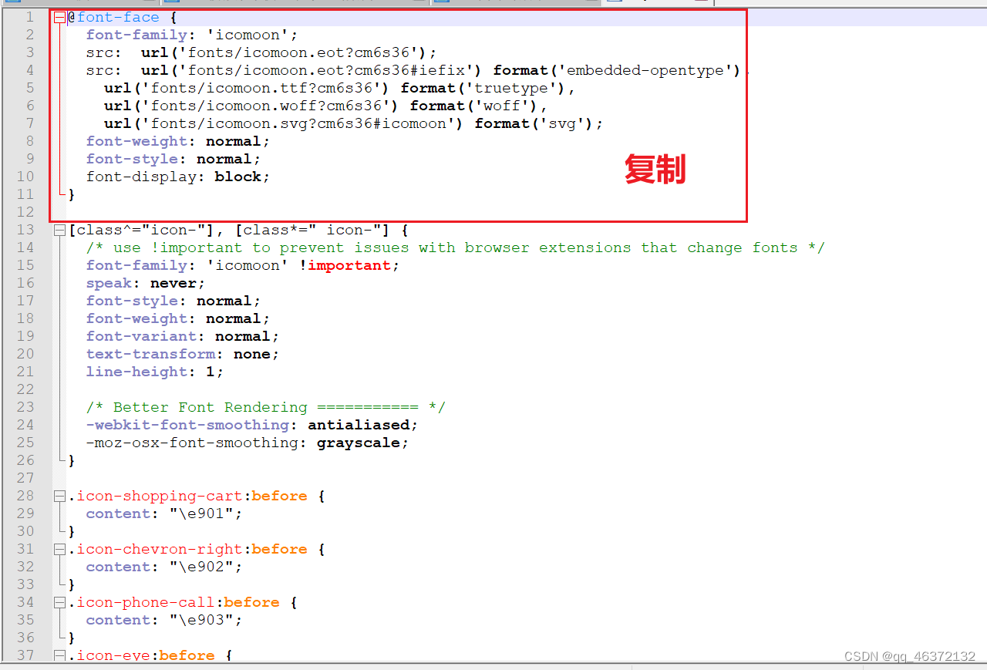Viewport: 987px width, 670px height.
Task: Click the line-height property name
Action: (x=136, y=372)
